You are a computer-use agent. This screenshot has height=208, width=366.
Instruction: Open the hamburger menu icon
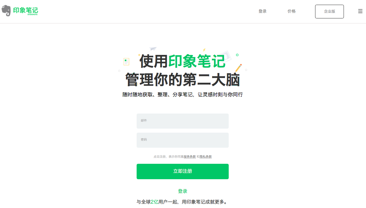360,11
